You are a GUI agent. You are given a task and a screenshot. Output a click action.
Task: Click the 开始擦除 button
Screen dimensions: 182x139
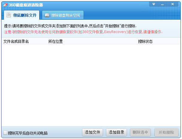pos(166,132)
